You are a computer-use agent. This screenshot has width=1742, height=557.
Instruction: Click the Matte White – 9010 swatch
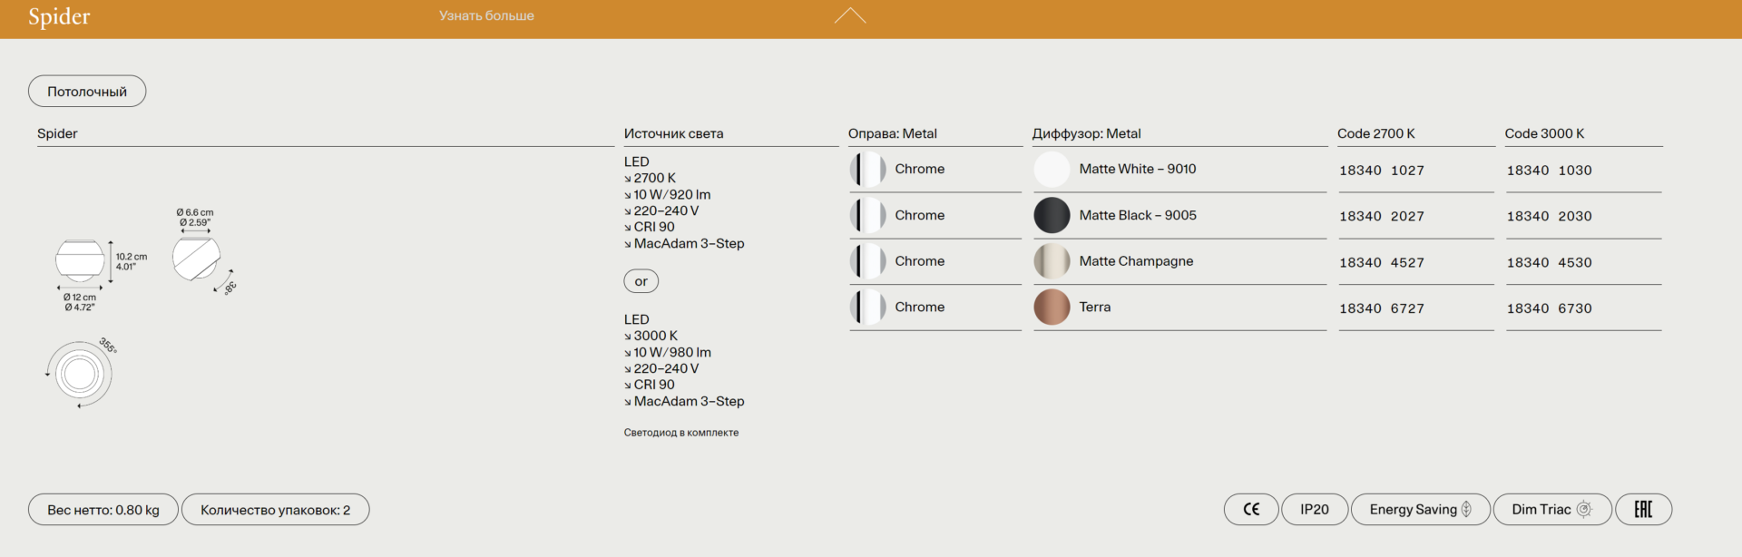click(x=1052, y=170)
